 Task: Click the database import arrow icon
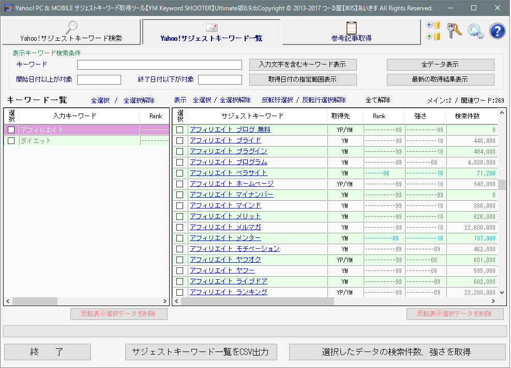coord(433,25)
